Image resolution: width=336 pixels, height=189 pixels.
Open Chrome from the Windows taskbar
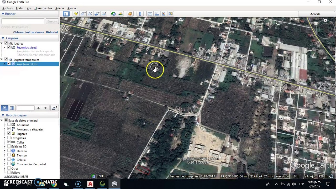[x=54, y=184]
